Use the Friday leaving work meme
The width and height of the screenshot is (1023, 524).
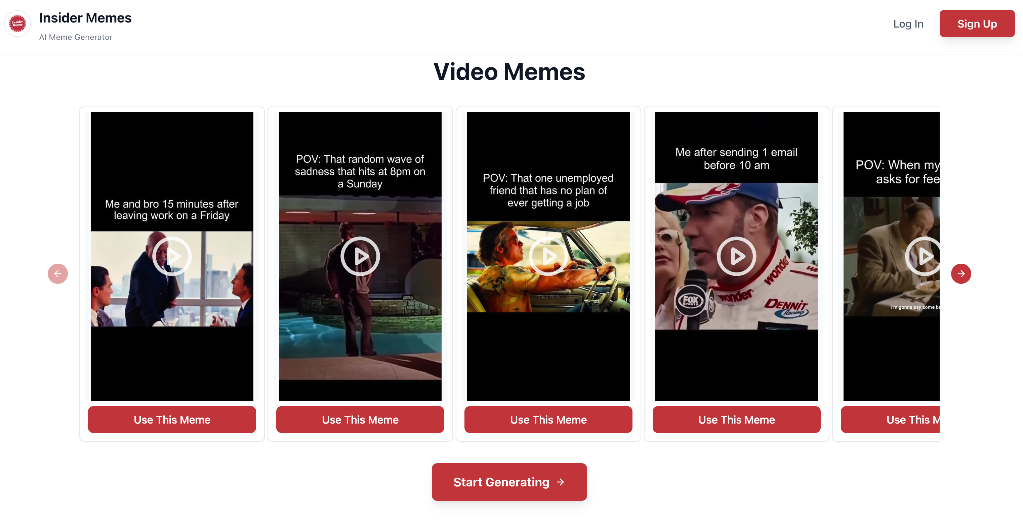coord(172,419)
